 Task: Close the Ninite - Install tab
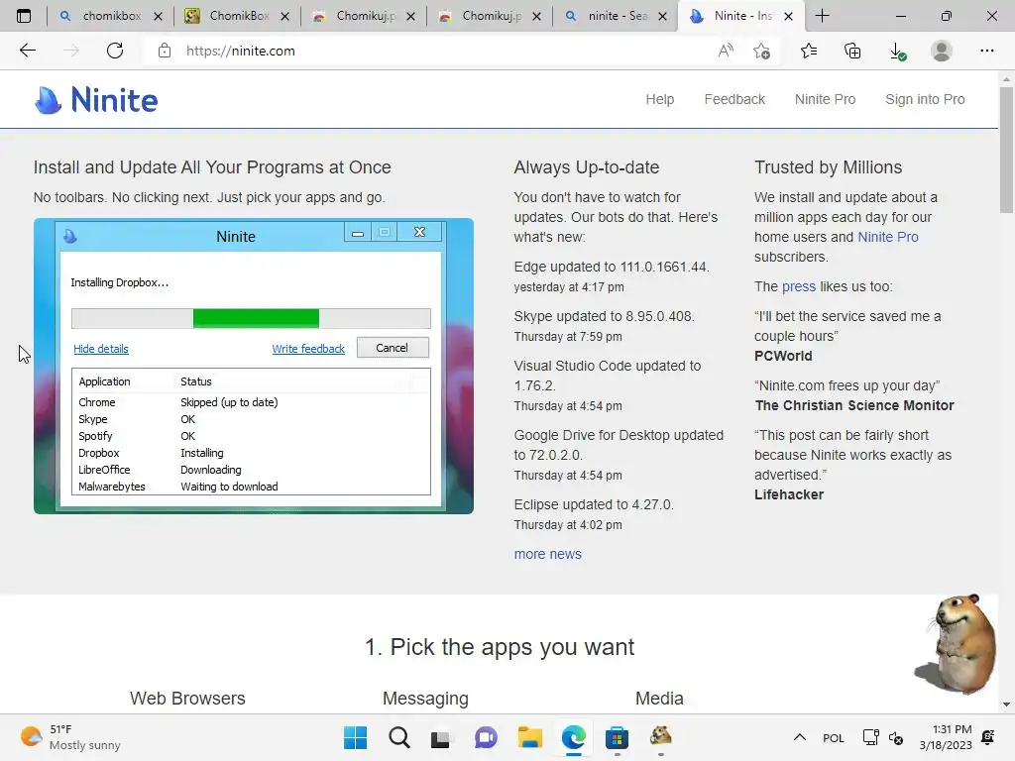coord(788,16)
